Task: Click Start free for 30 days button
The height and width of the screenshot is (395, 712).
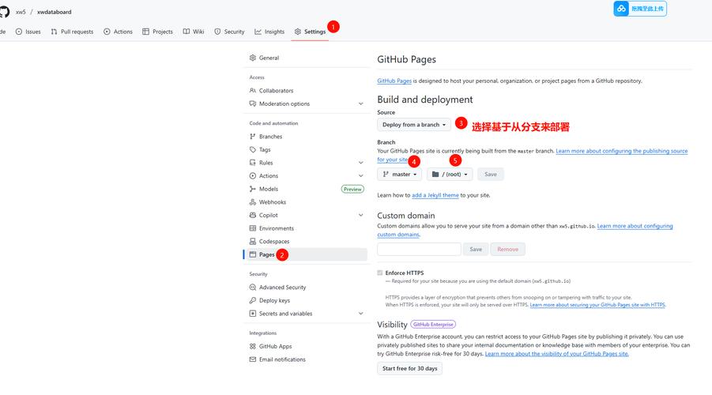Action: [x=409, y=369]
